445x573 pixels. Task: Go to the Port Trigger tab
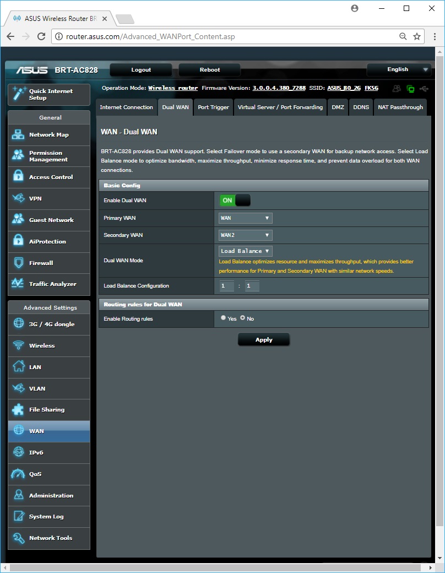coord(213,107)
